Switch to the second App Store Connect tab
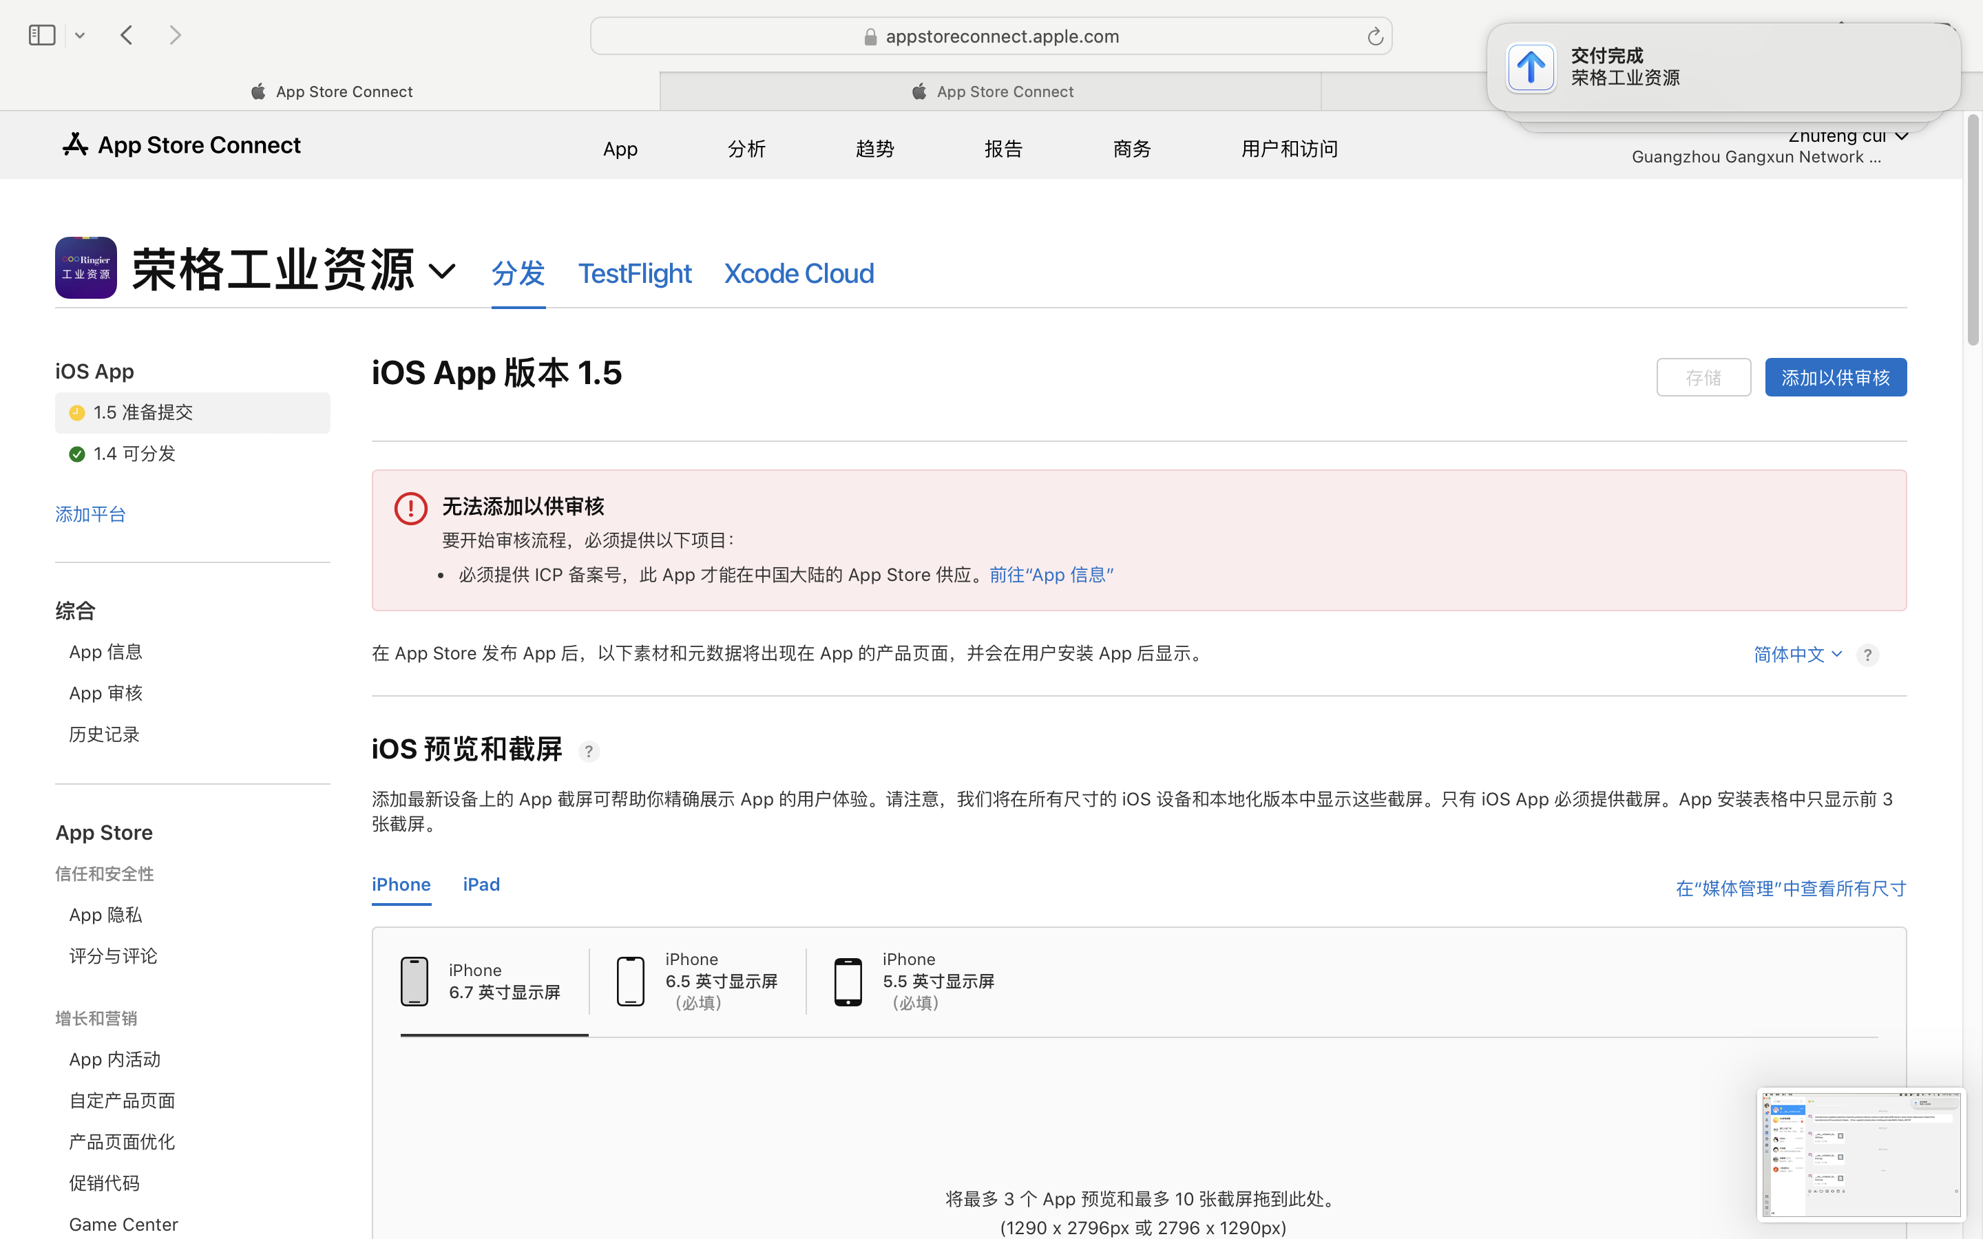This screenshot has width=1983, height=1239. click(991, 92)
